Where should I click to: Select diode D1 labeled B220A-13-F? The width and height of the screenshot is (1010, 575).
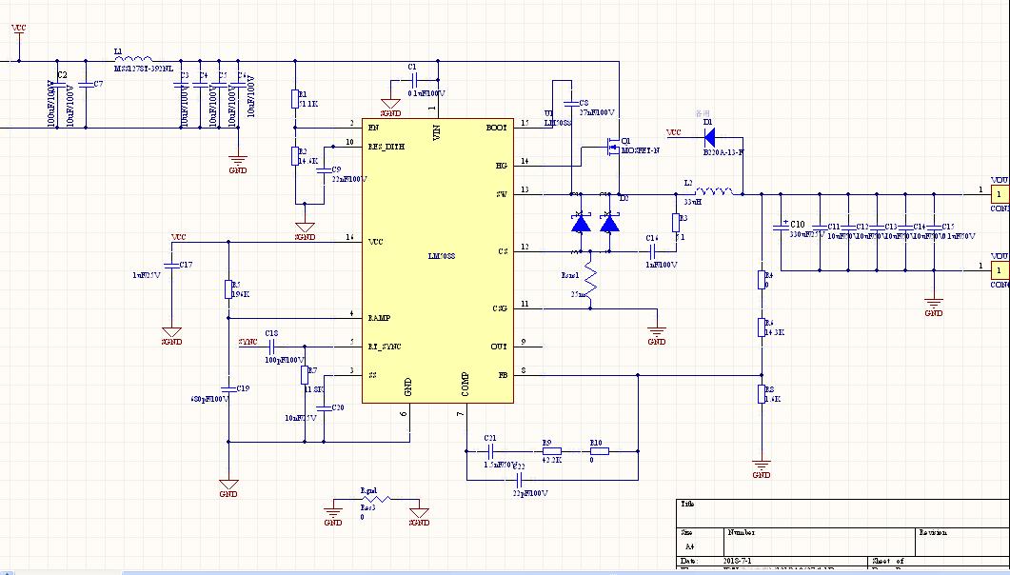pyautogui.click(x=709, y=137)
